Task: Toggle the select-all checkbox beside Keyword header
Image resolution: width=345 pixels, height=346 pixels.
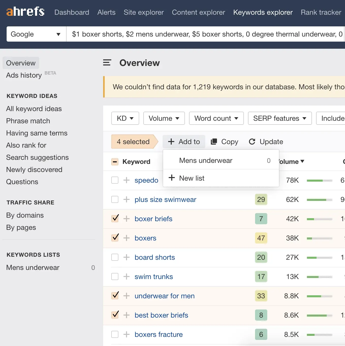Action: 115,162
